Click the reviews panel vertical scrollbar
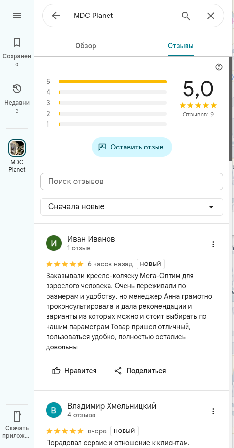This screenshot has height=448, width=234. pyautogui.click(x=230, y=109)
